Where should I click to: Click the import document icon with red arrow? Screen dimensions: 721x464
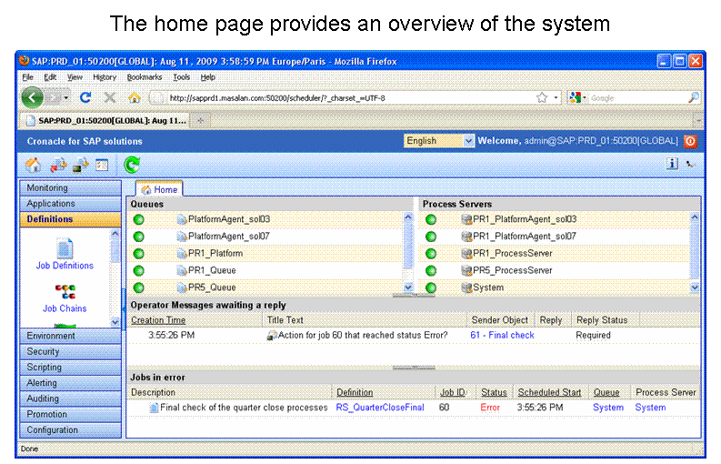[58, 165]
